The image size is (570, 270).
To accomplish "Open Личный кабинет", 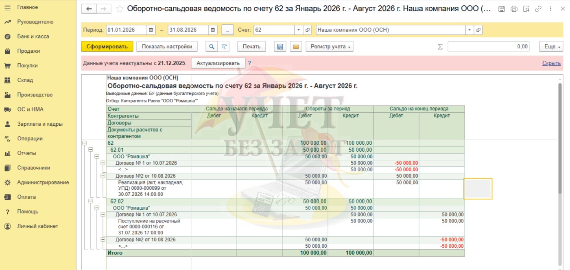I will 37,226.
